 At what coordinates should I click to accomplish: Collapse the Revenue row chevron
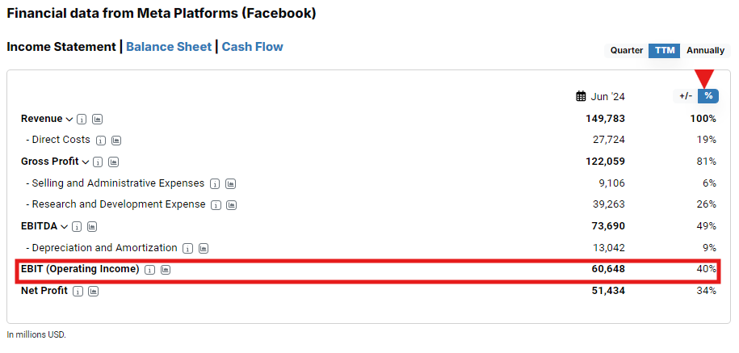point(69,120)
